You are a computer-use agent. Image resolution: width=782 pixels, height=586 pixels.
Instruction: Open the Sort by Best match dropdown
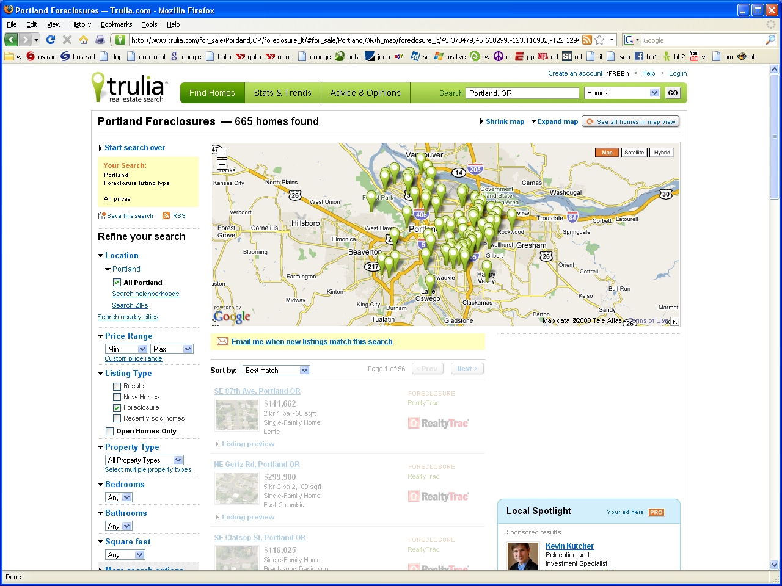pos(277,371)
